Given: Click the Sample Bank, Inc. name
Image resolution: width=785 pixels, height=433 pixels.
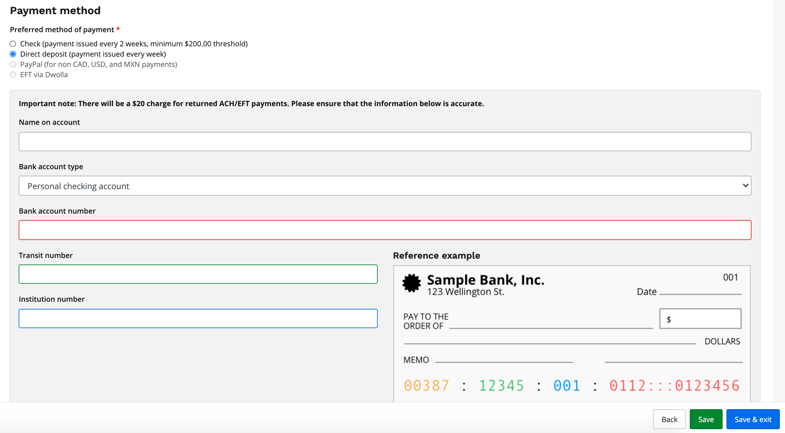Looking at the screenshot, I should click(x=485, y=280).
